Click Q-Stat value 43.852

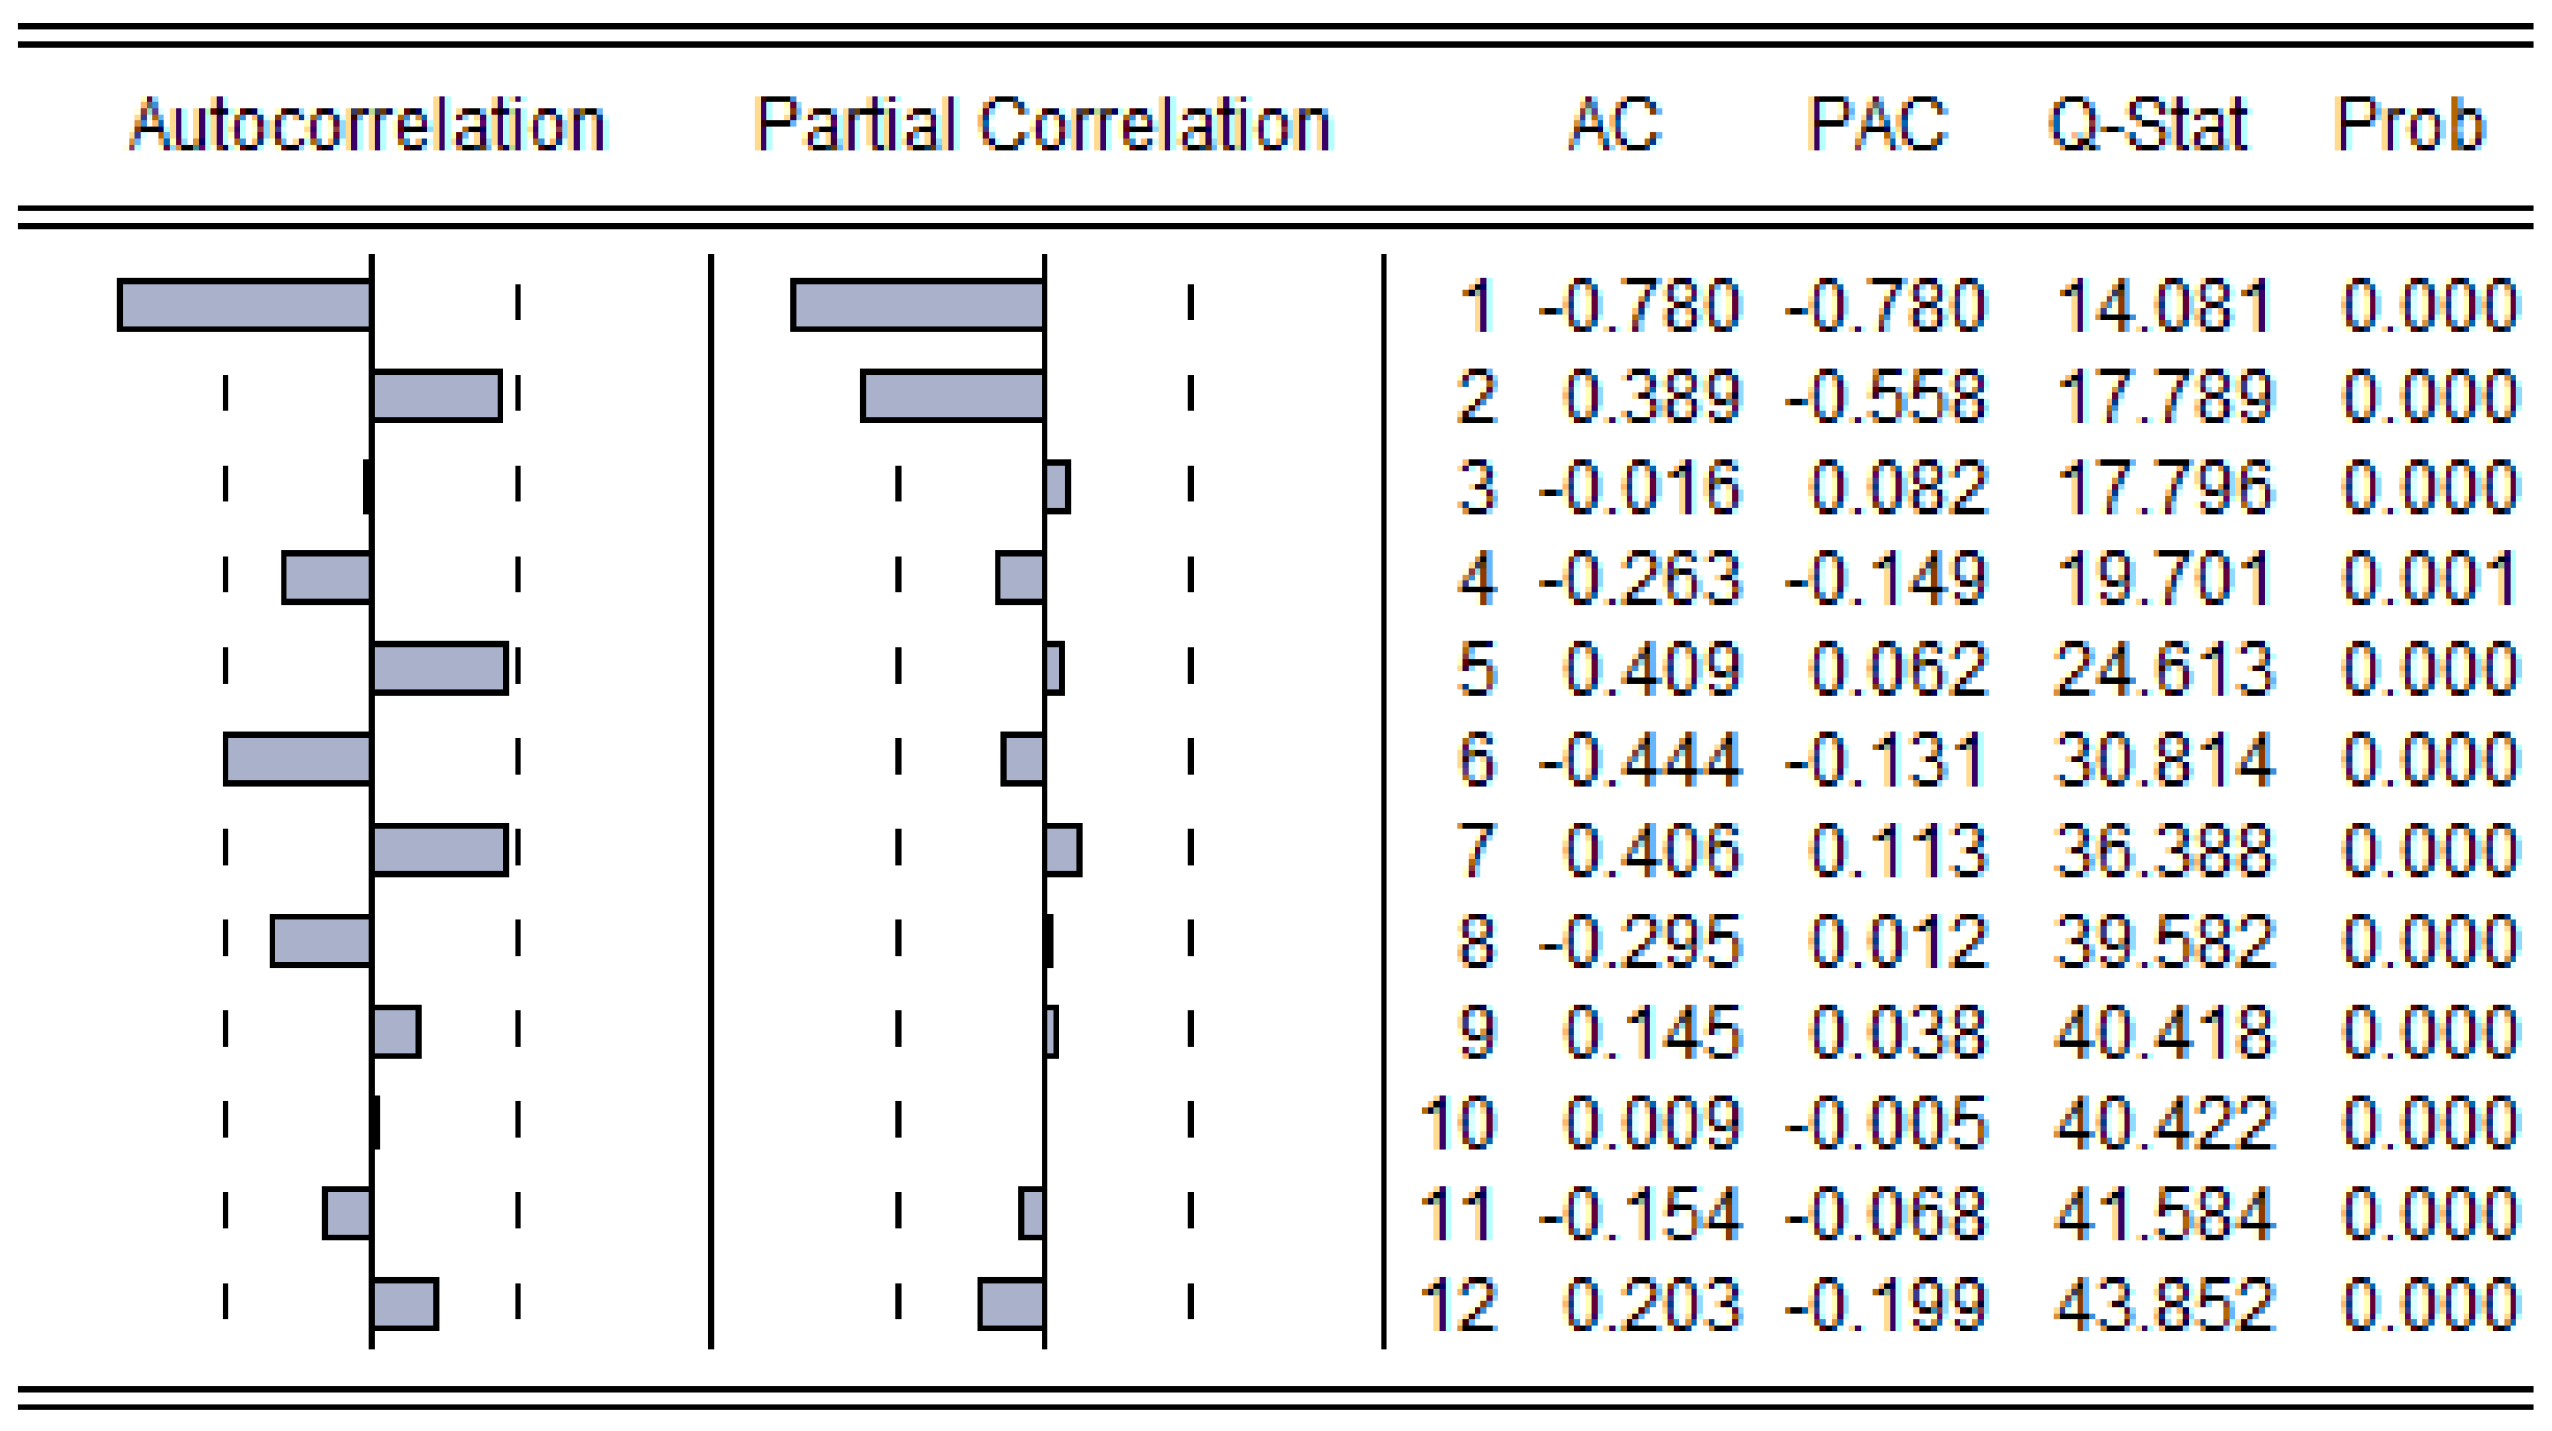(2164, 1304)
